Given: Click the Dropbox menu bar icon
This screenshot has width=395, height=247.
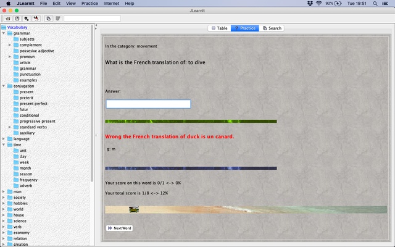Looking at the screenshot, I should point(310,3).
